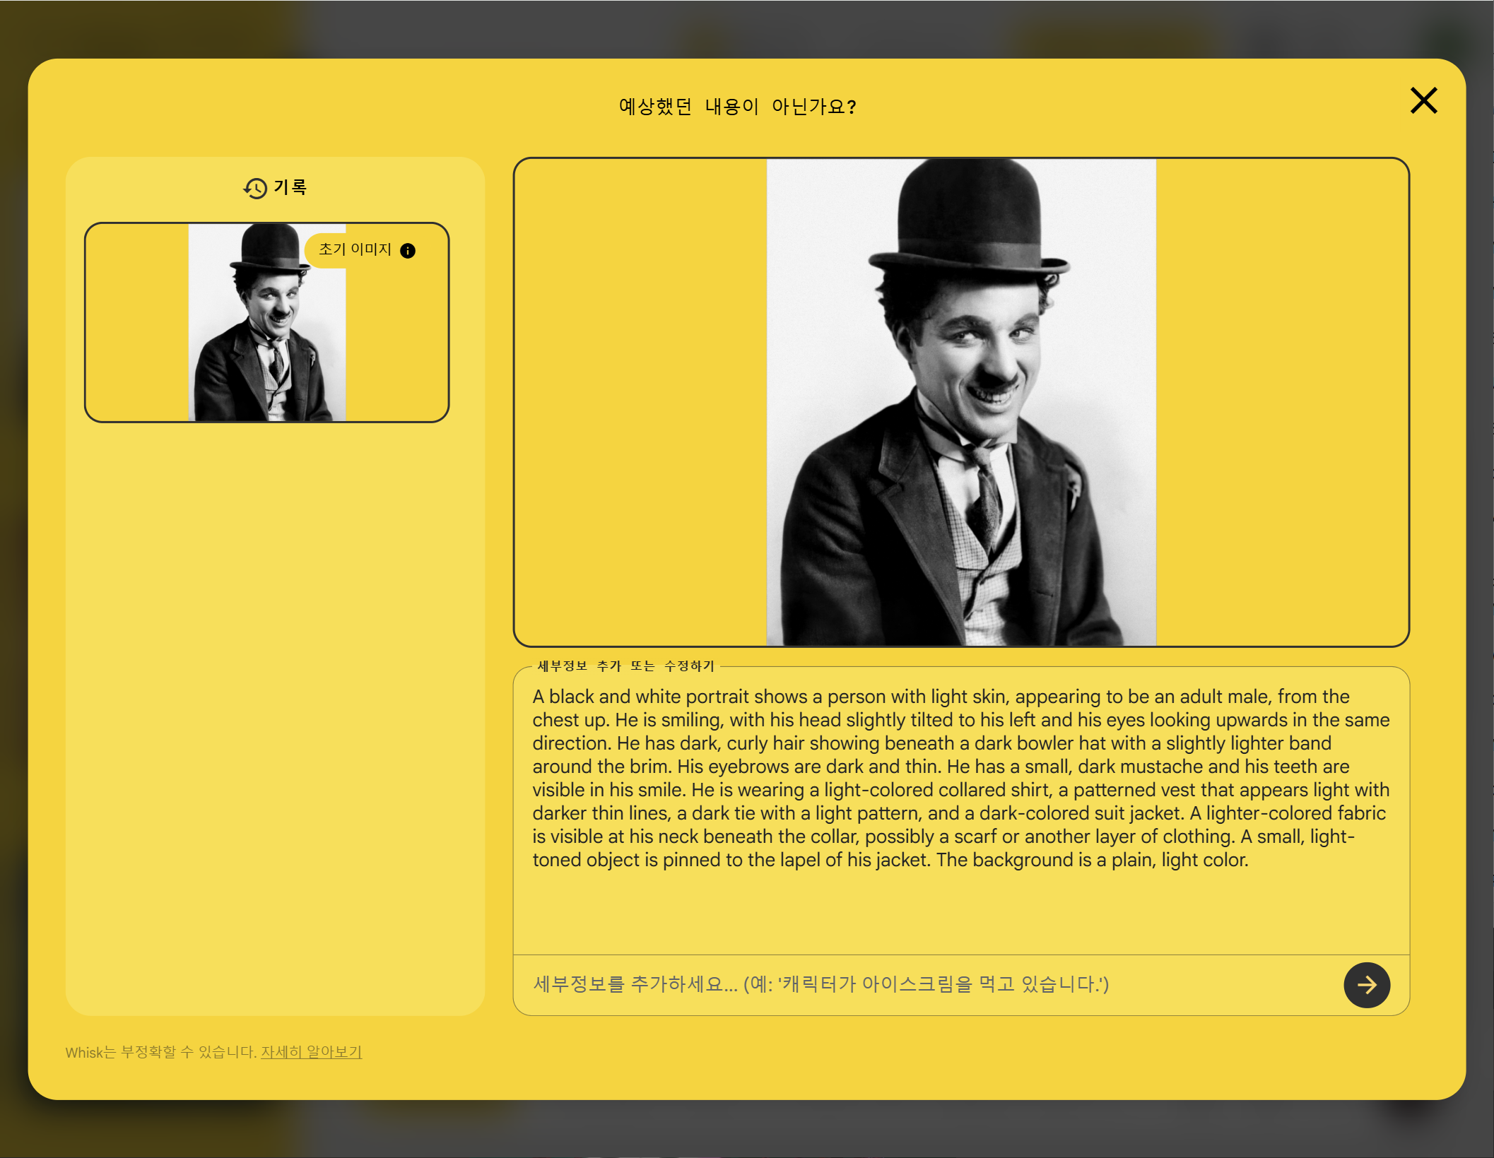The height and width of the screenshot is (1158, 1494).
Task: Click the info icon on 초기 이미지 badge
Action: (x=408, y=251)
